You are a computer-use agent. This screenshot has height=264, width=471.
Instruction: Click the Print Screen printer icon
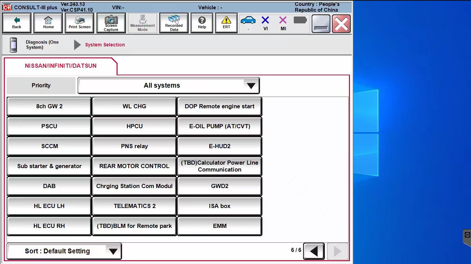tap(80, 23)
